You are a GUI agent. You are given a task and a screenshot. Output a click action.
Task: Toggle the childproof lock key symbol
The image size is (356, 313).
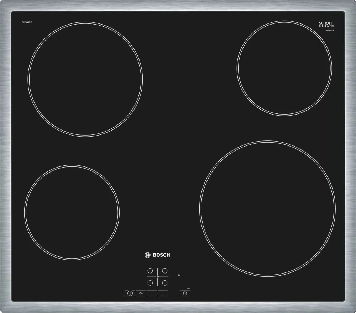(141, 293)
